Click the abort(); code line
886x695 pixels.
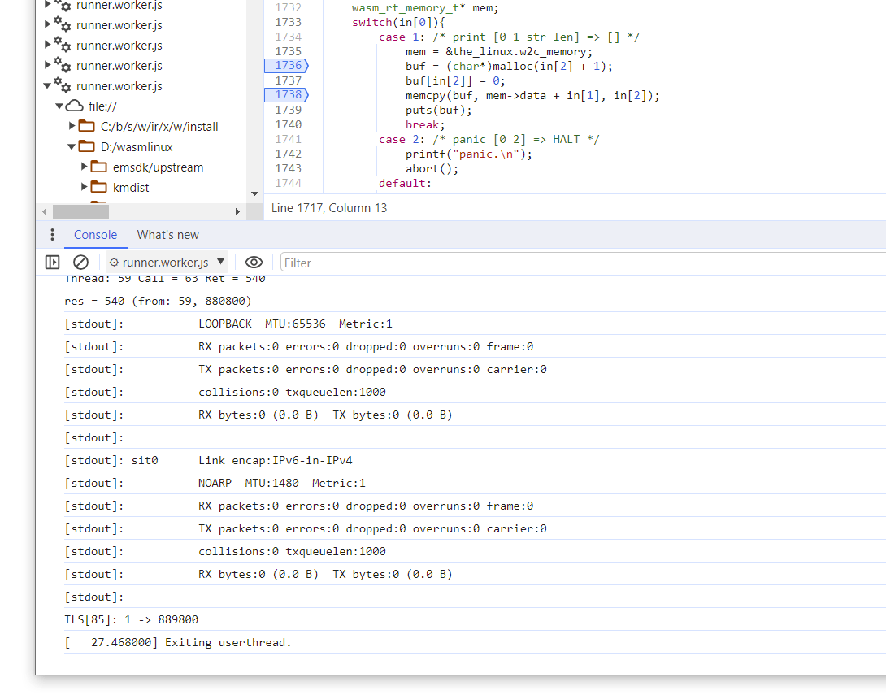point(432,168)
